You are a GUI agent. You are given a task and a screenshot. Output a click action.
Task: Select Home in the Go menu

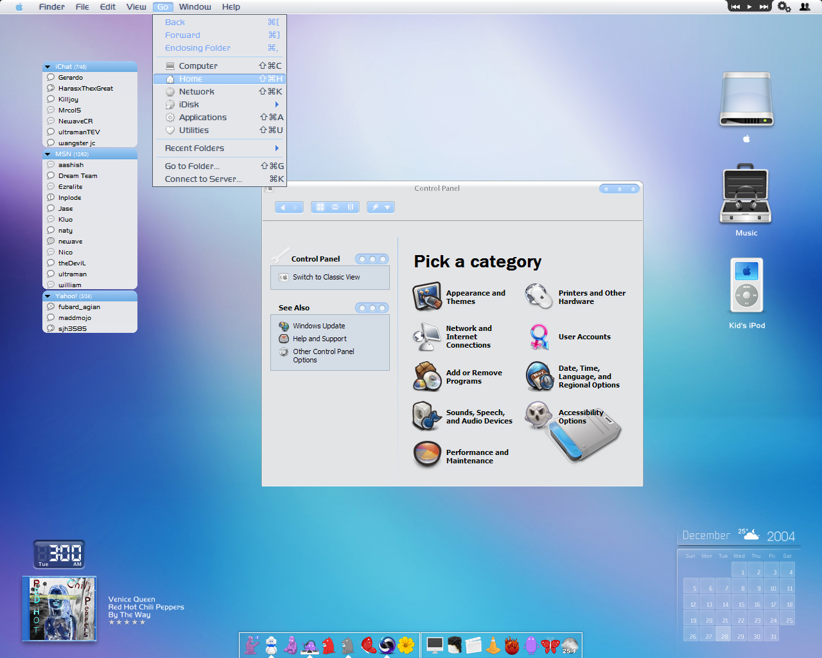coord(220,79)
